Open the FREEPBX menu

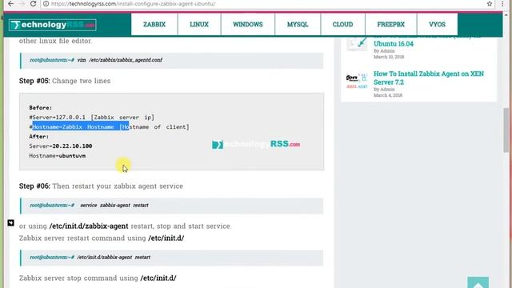[391, 25]
